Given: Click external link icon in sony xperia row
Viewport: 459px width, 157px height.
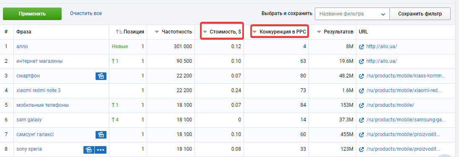Looking at the screenshot, I should pyautogui.click(x=361, y=149).
